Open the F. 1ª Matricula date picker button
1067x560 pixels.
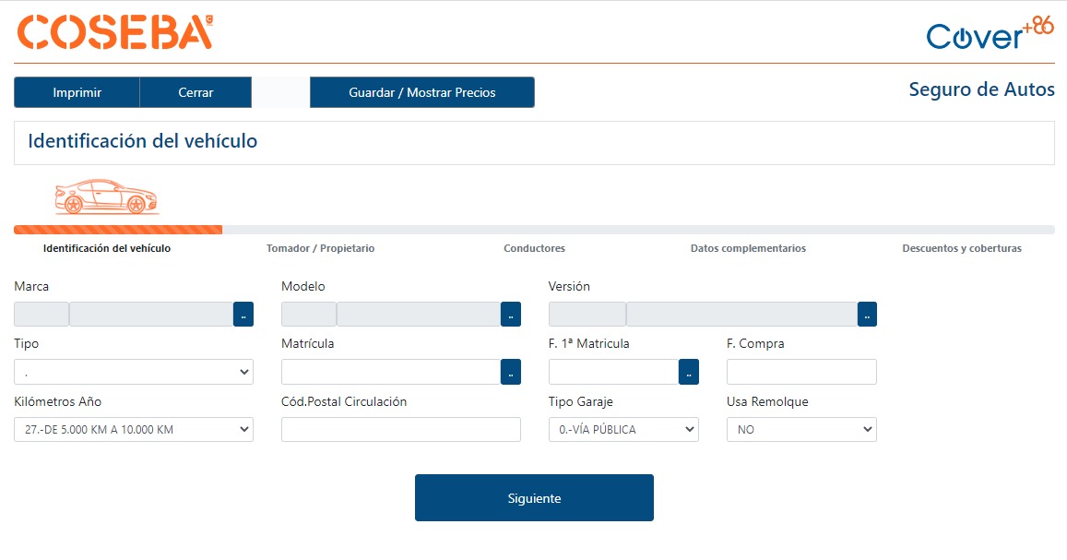tap(689, 372)
